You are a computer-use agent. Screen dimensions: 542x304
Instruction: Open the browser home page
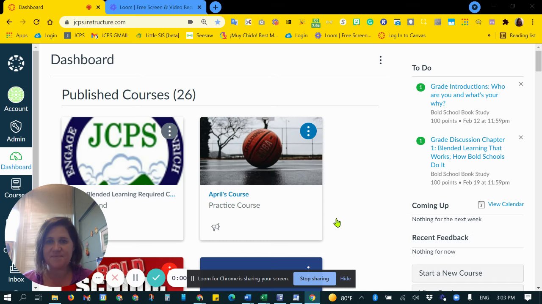click(50, 22)
